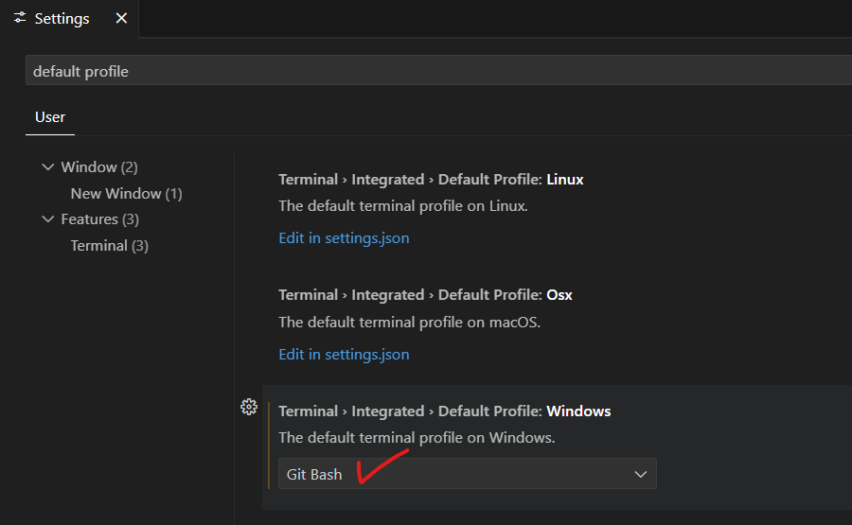Screen dimensions: 852x525
Task: Collapse the Window section chevron
Action: tap(48, 167)
